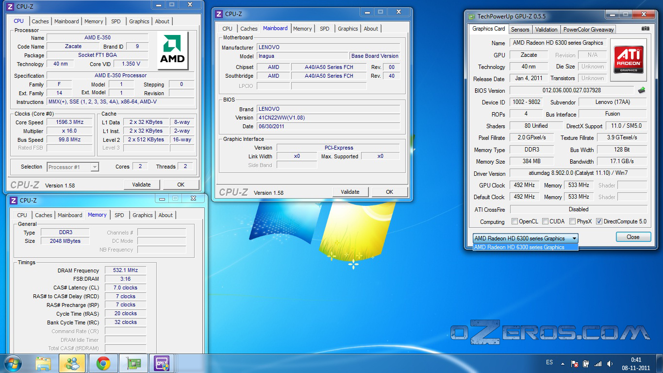The height and width of the screenshot is (373, 663).
Task: Save the BIOS using the chip icon
Action: [641, 90]
